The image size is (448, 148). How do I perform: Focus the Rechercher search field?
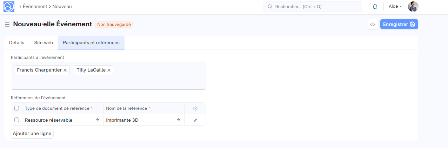312,7
